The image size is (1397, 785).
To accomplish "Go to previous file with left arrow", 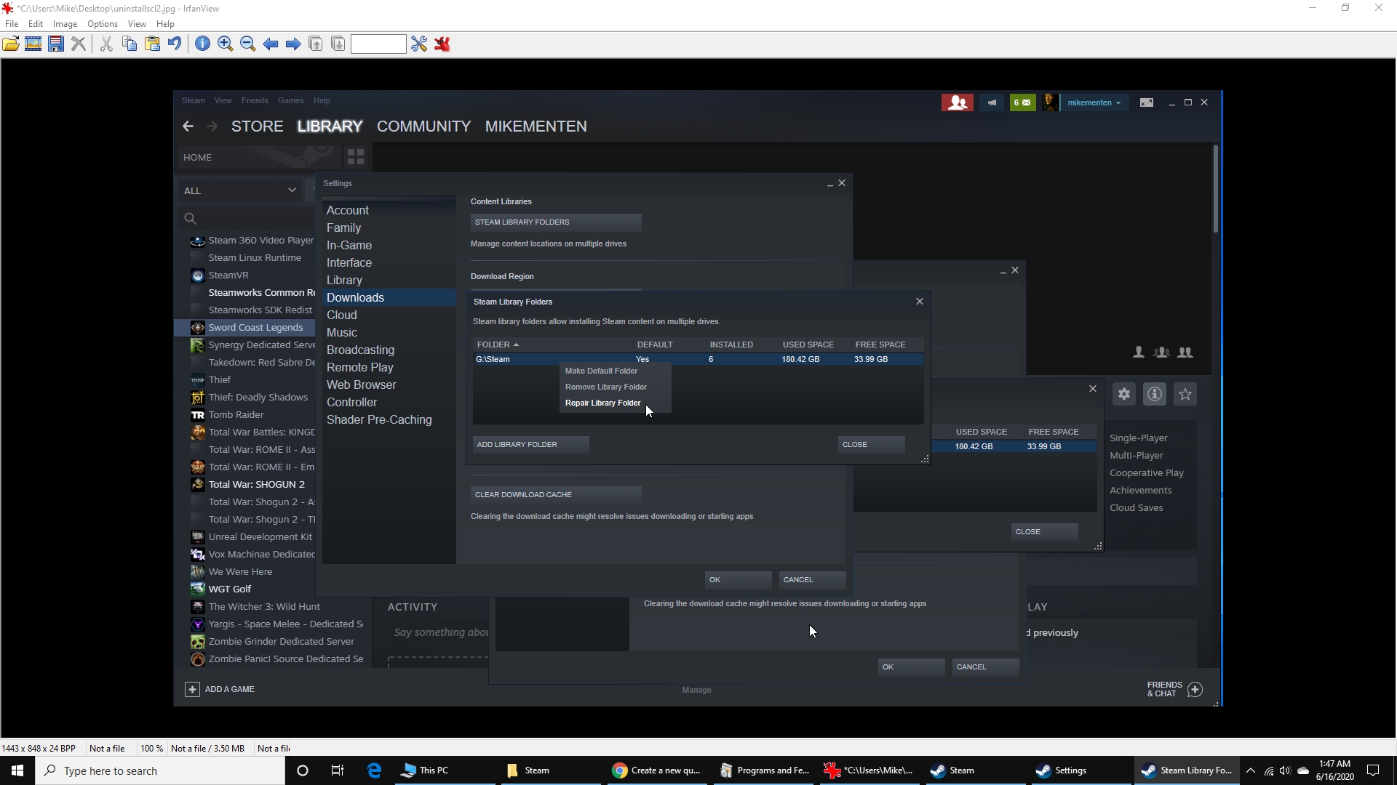I will pyautogui.click(x=271, y=44).
